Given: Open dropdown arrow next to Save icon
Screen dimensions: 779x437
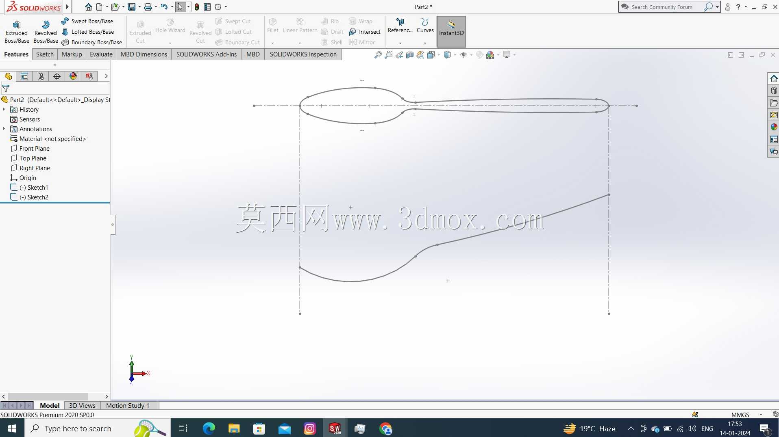Looking at the screenshot, I should point(139,7).
